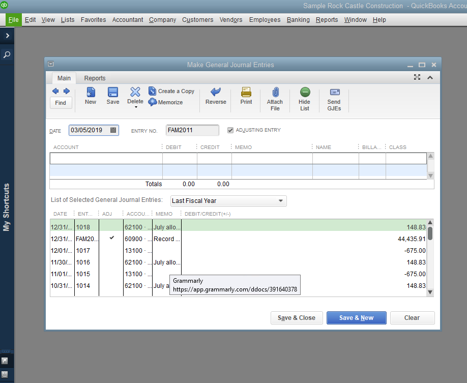This screenshot has width=467, height=383.
Task: Expand the left My Shortcuts sidebar
Action: click(x=7, y=36)
